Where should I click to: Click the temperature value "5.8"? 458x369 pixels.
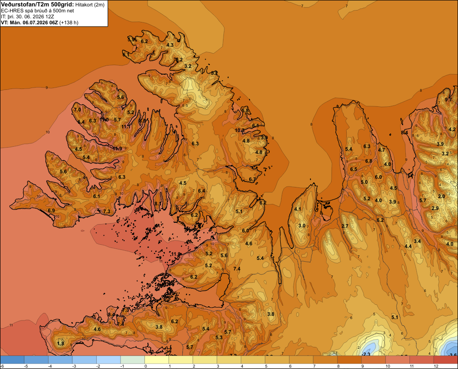[x=245, y=110]
